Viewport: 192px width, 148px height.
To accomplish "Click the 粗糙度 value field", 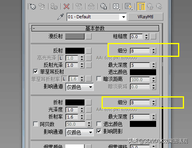I will click(x=136, y=37).
